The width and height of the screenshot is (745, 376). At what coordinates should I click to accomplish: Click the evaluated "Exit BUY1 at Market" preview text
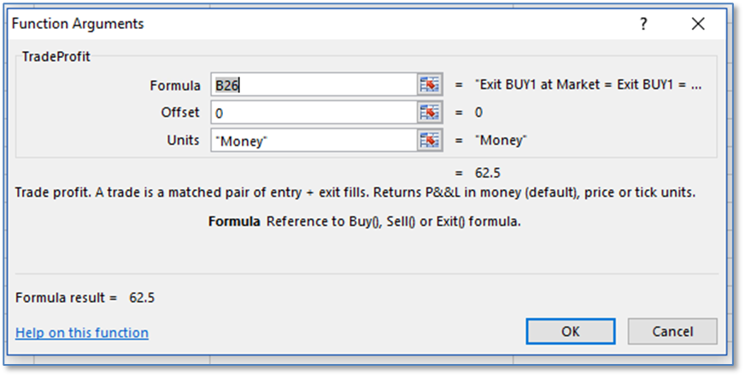point(590,85)
